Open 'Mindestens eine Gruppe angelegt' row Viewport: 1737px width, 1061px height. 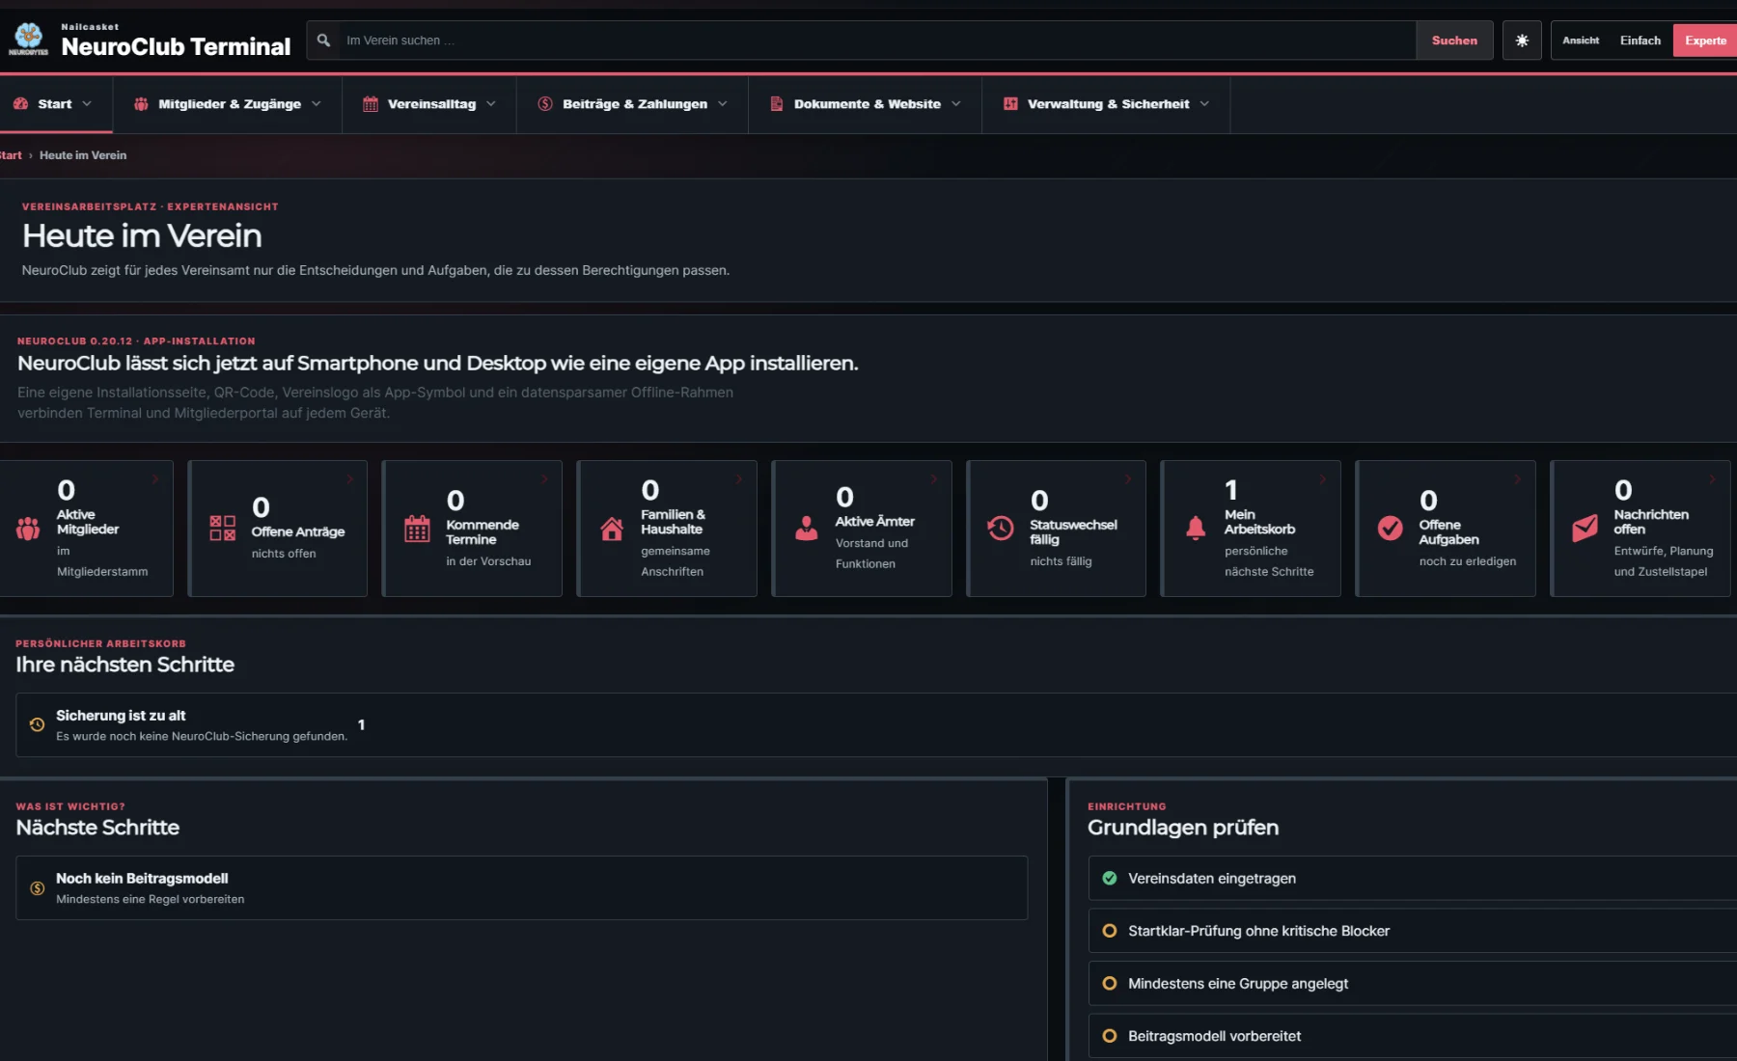click(1413, 983)
